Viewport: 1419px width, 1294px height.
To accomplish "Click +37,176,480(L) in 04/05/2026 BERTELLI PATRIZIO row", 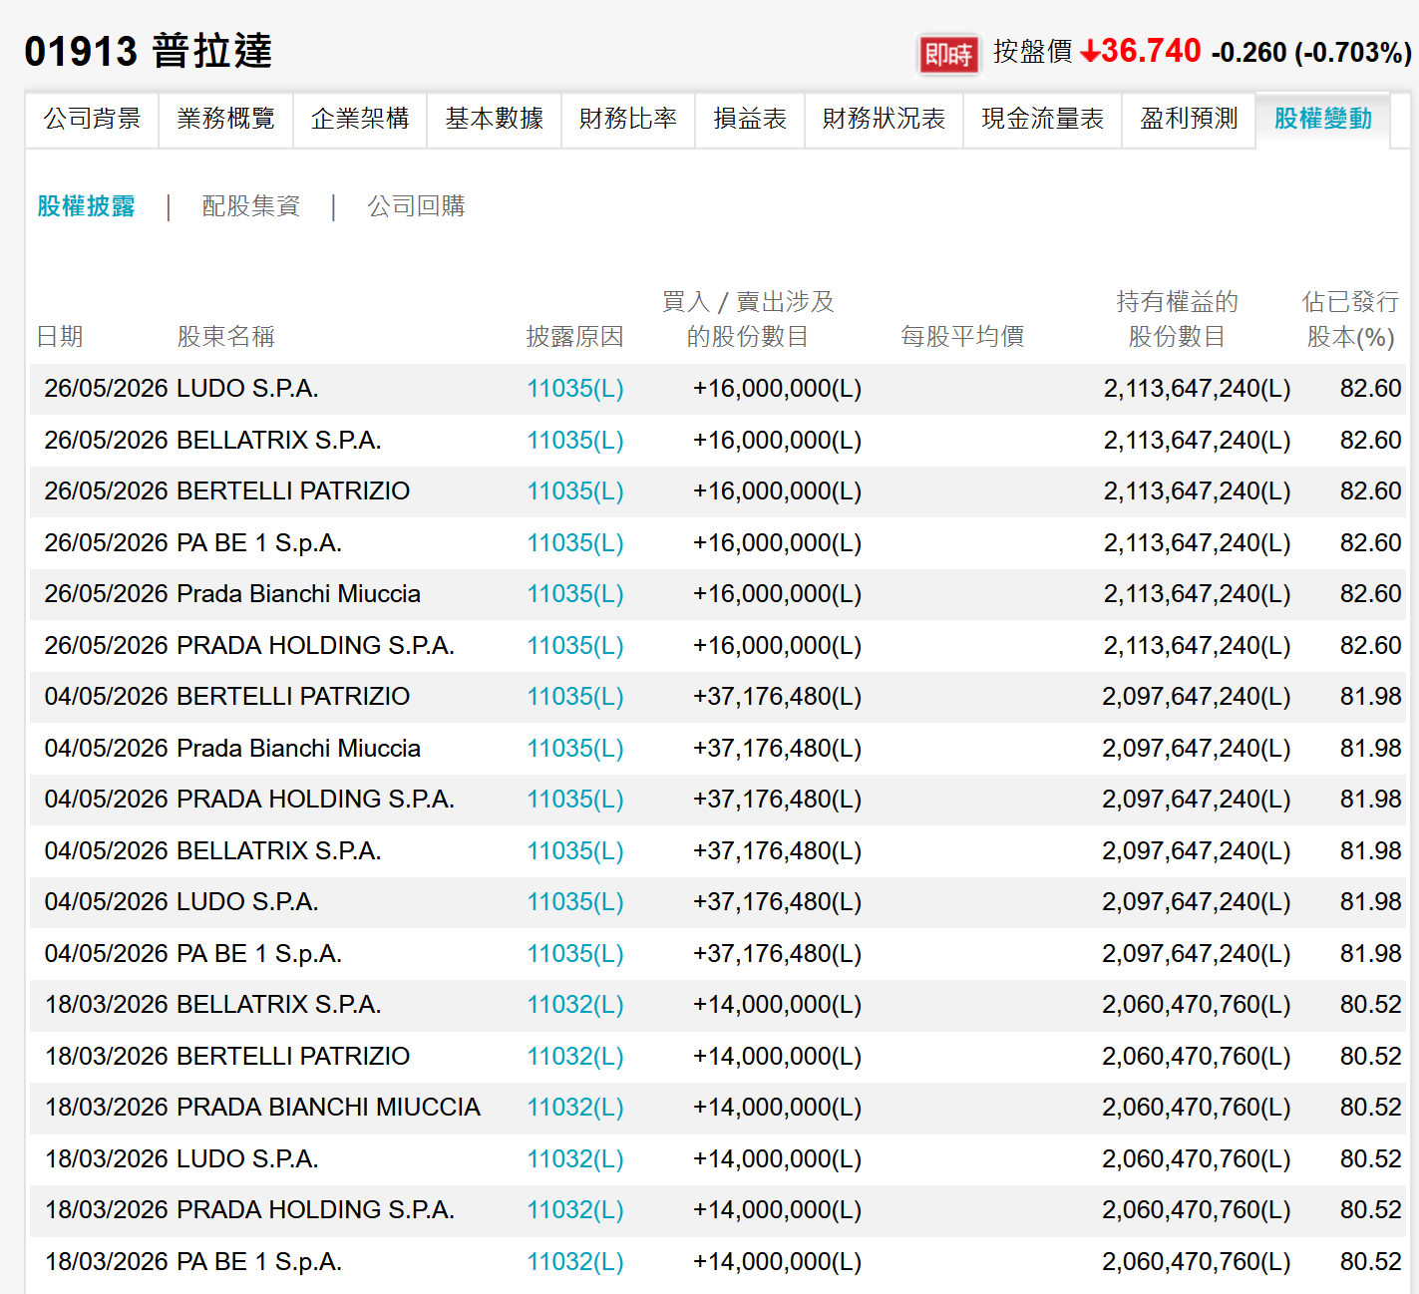I will point(778,697).
